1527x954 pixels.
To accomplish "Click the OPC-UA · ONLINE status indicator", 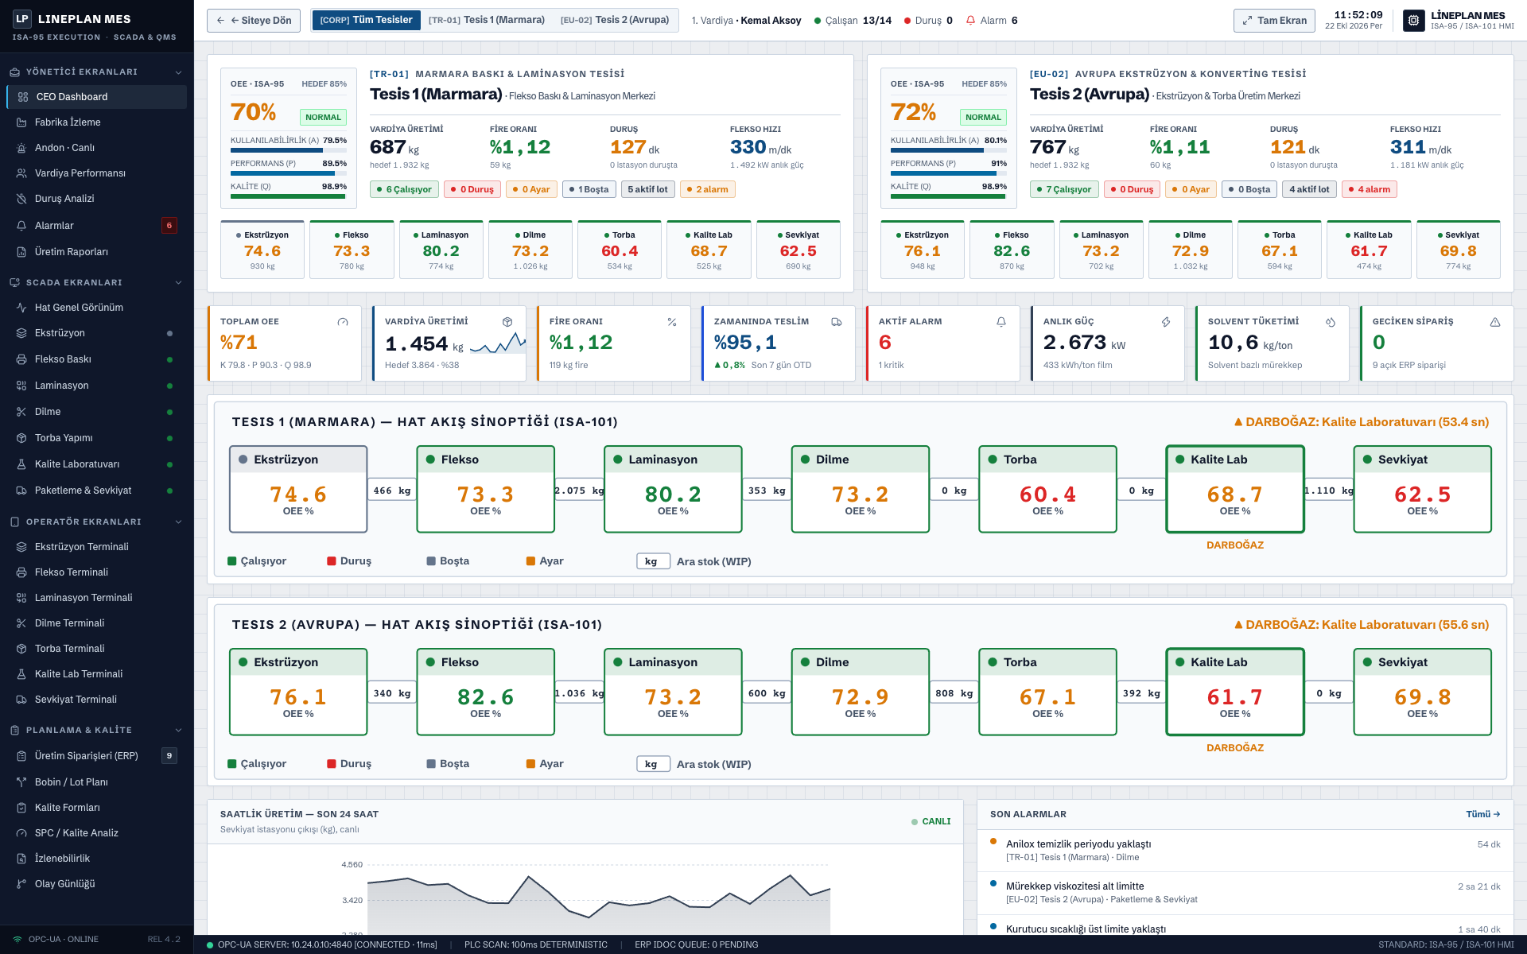I will coord(56,940).
